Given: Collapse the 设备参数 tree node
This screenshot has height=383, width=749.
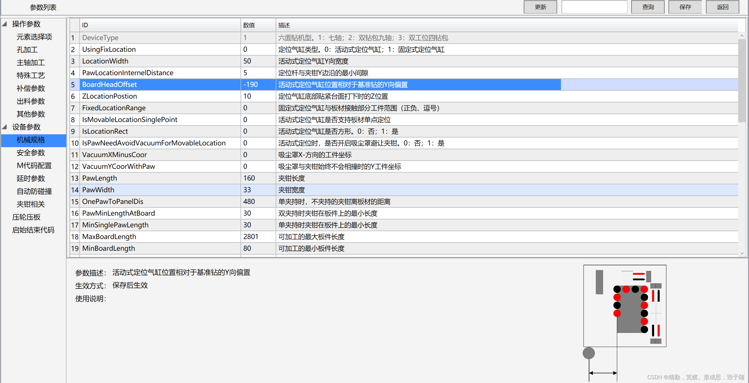Looking at the screenshot, I should 5,127.
